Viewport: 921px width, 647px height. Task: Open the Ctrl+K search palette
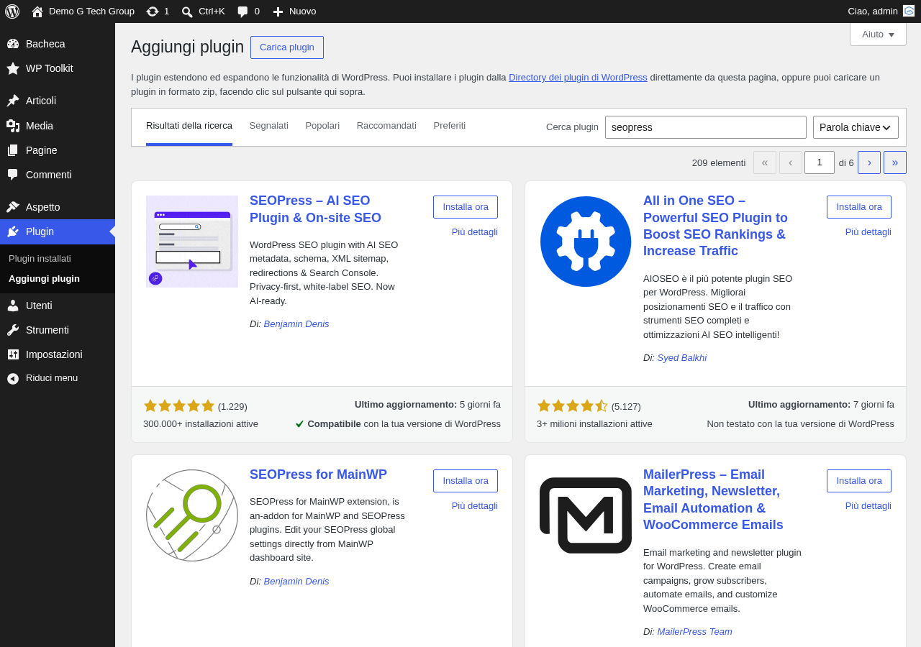(203, 12)
